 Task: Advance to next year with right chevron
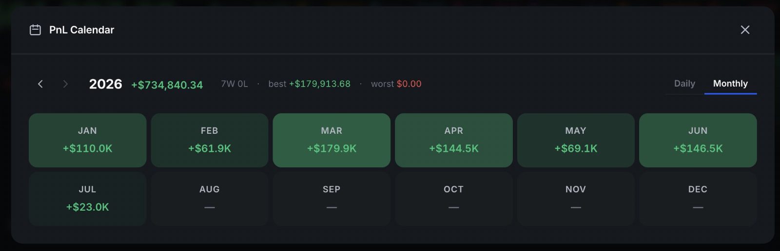tap(65, 84)
